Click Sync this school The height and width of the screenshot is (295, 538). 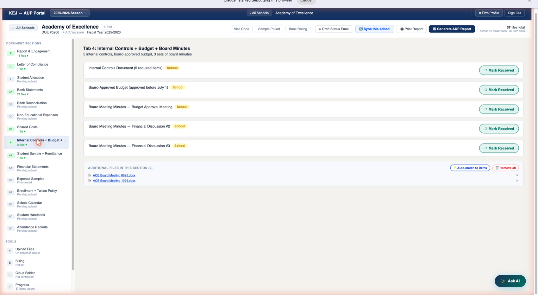pos(375,29)
